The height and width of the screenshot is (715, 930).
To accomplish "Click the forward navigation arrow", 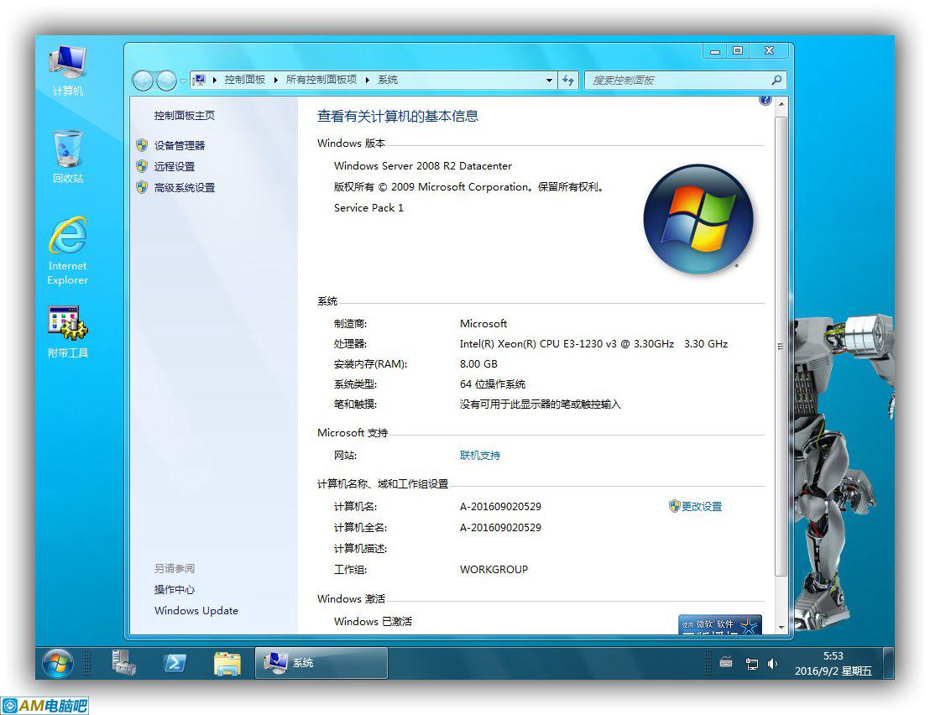I will click(x=167, y=80).
